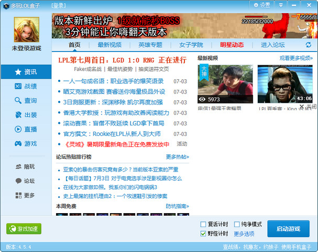Image resolution: width=318 pixels, height=252 pixels.
Task: Click 使用手机盒子 in the status bar
Action: point(296,247)
